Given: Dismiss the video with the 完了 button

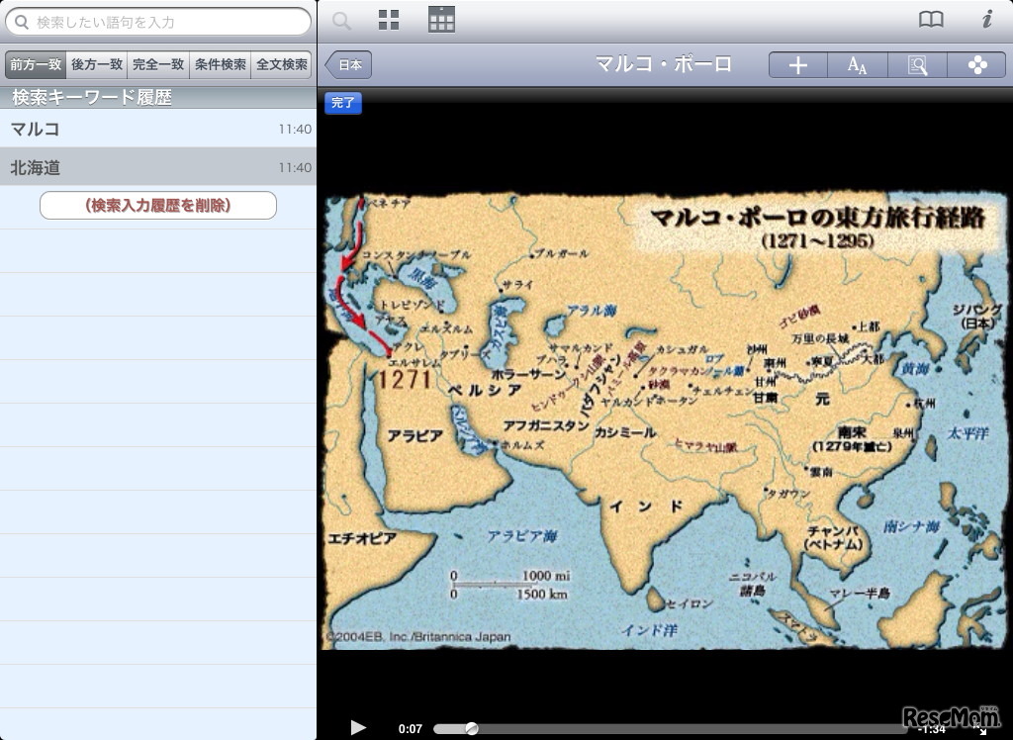Looking at the screenshot, I should [342, 103].
